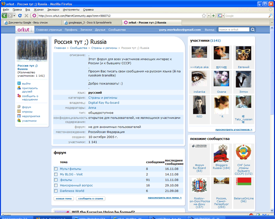Open the Главная страница navigation link
This screenshot has width=275, height=219.
point(49,30)
